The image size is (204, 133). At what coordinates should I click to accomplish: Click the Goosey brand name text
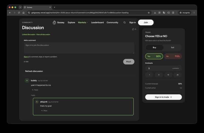[x=61, y=22]
